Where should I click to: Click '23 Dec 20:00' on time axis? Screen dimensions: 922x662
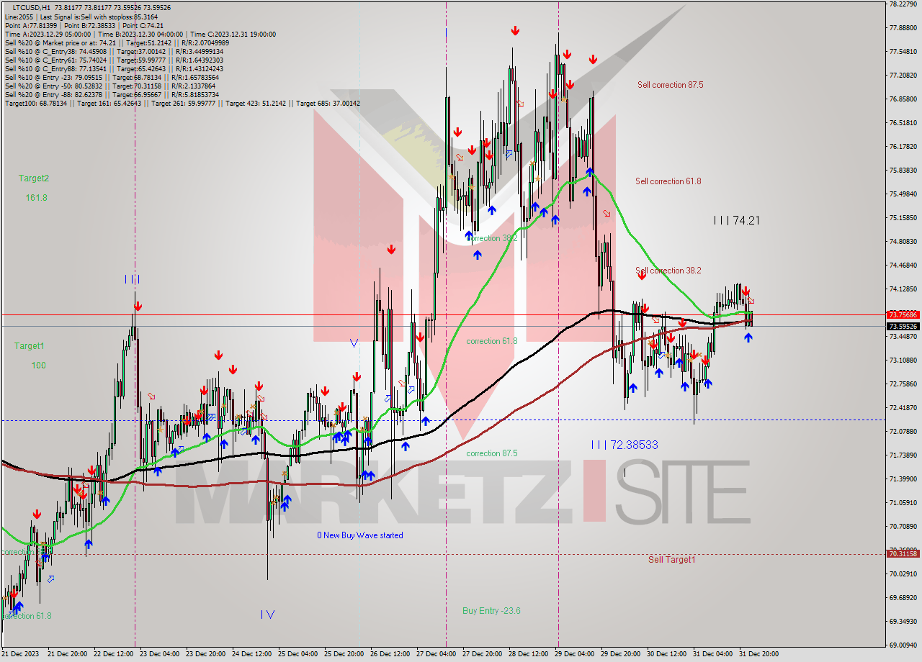(205, 654)
